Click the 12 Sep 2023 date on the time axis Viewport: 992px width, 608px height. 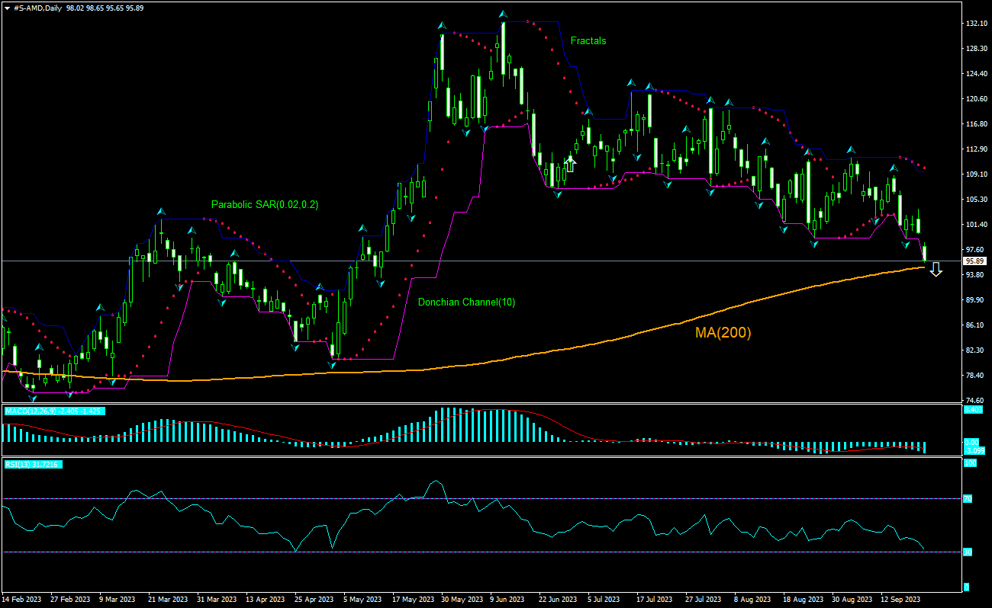point(899,600)
